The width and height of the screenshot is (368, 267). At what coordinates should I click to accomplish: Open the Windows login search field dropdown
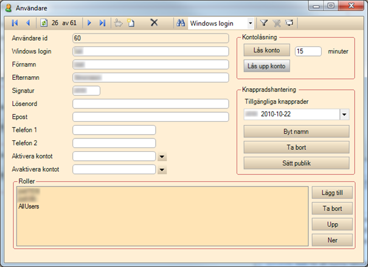[250, 23]
